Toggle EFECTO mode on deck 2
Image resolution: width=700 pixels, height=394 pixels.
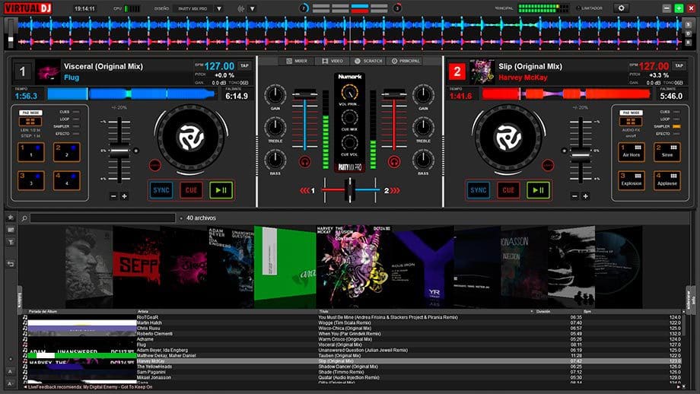pos(668,133)
